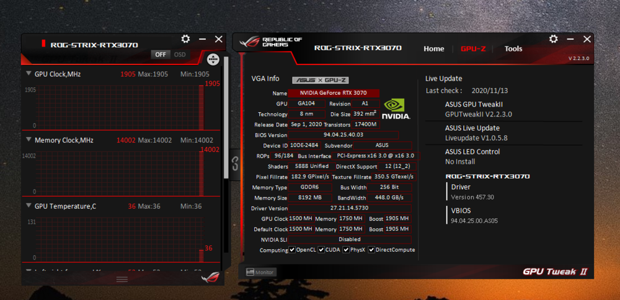Screen dimensions: 620x300
Task: Click the ROG logo at monitor bottom
Action: pos(210,278)
